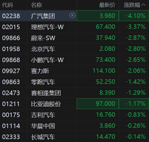Select stock code 00175
Viewport: 149px width, 142px height.
pos(11,115)
